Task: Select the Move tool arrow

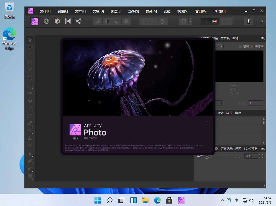Action: [30, 47]
